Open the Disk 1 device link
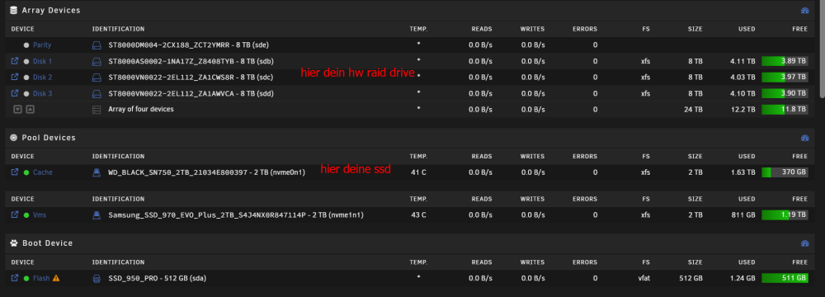This screenshot has height=297, width=825. pyautogui.click(x=43, y=61)
